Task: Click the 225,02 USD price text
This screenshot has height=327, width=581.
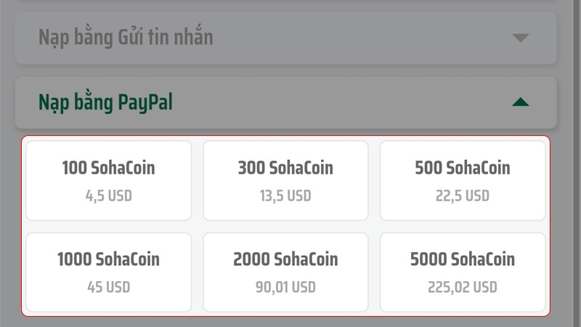Action: click(463, 287)
